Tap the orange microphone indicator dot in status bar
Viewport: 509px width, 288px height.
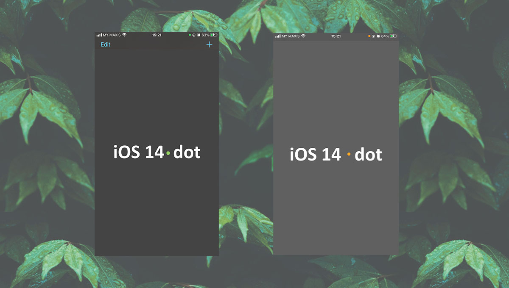369,36
